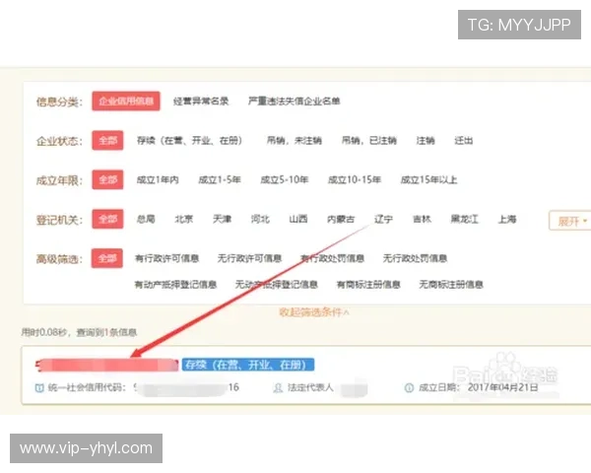Image resolution: width=591 pixels, height=473 pixels.
Task: Open the redacted company name result
Action: [106, 366]
